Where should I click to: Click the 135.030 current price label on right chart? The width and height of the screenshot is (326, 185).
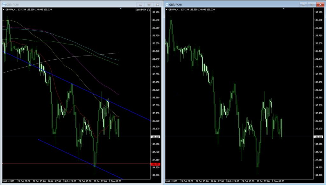pos(319,137)
